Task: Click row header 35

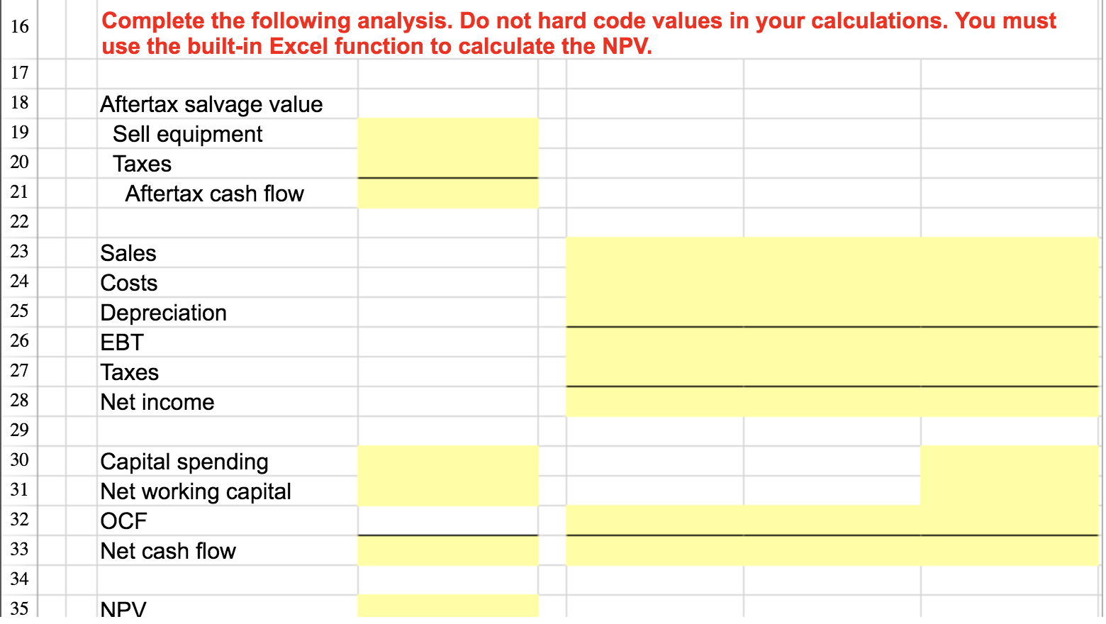Action: [x=19, y=608]
